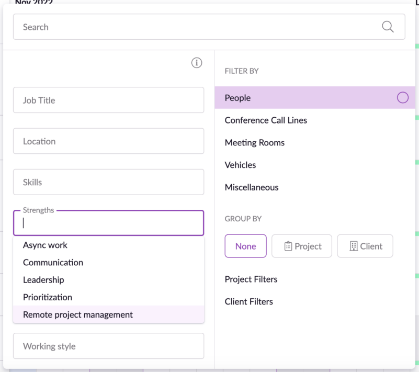Click the search magnifier icon
Screen dimensions: 419x372
coord(388,27)
